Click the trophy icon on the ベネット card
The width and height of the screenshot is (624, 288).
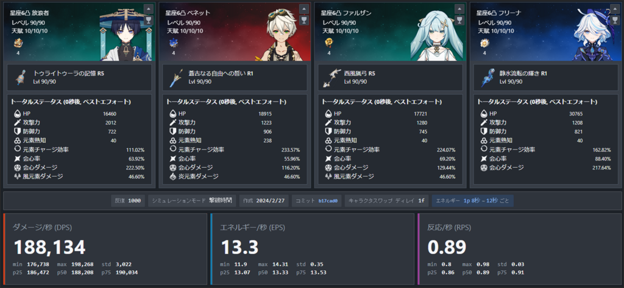pyautogui.click(x=304, y=20)
